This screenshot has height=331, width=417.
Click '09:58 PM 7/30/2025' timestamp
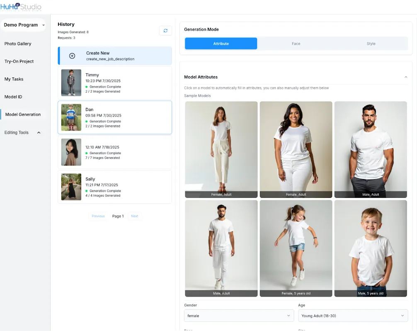pyautogui.click(x=103, y=115)
